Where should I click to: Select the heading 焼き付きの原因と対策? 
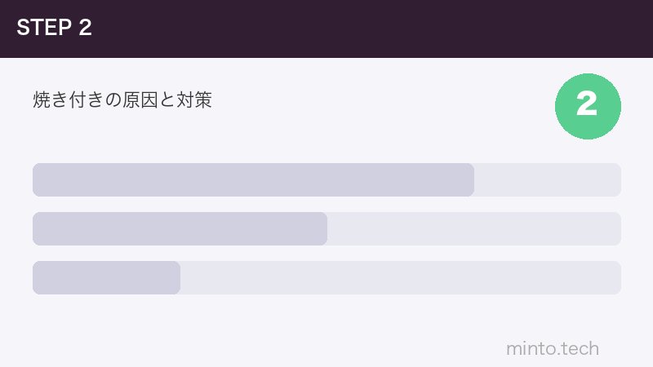pyautogui.click(x=122, y=100)
